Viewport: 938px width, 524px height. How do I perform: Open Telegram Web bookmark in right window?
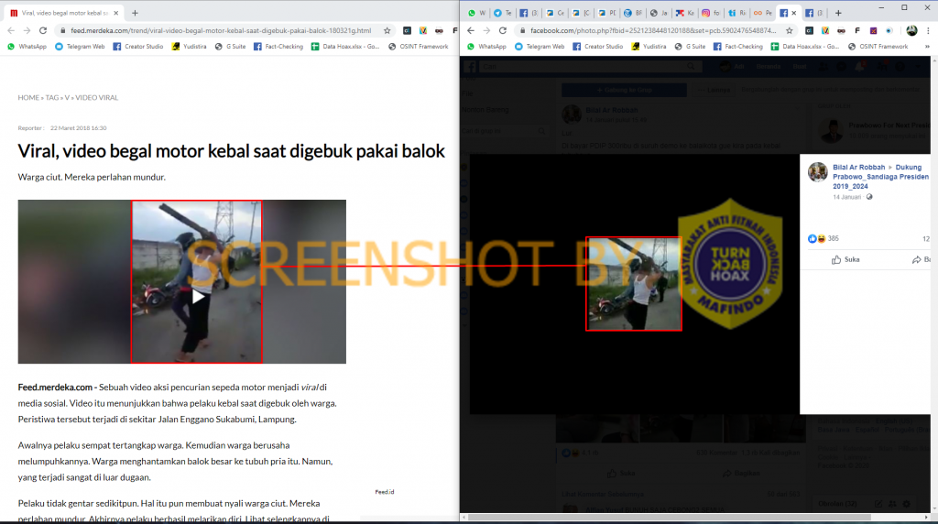pos(539,46)
